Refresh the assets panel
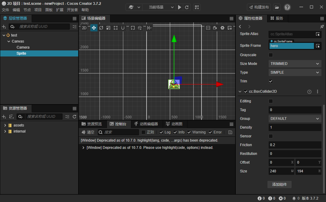326x202 pixels. [75, 117]
